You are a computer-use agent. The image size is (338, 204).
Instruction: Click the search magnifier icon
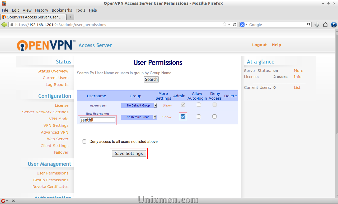coord(309,25)
